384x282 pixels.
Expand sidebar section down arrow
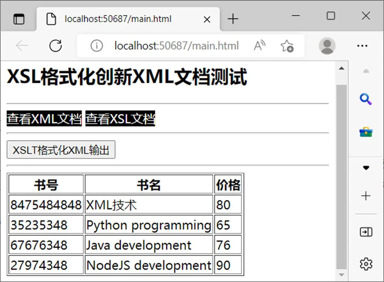point(366,168)
